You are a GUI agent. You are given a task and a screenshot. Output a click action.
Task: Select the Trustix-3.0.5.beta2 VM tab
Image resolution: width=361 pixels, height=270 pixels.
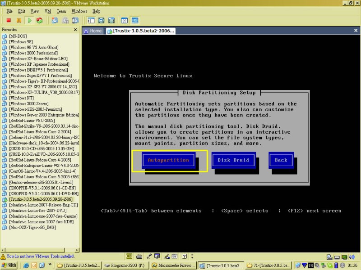tap(141, 31)
